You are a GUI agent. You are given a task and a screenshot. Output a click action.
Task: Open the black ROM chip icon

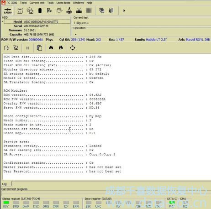[x=40, y=10]
